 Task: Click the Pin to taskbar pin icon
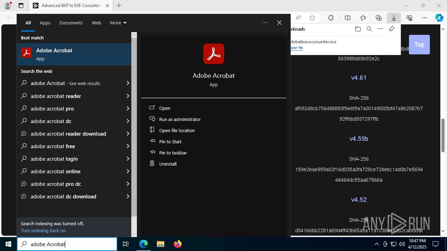point(152,152)
